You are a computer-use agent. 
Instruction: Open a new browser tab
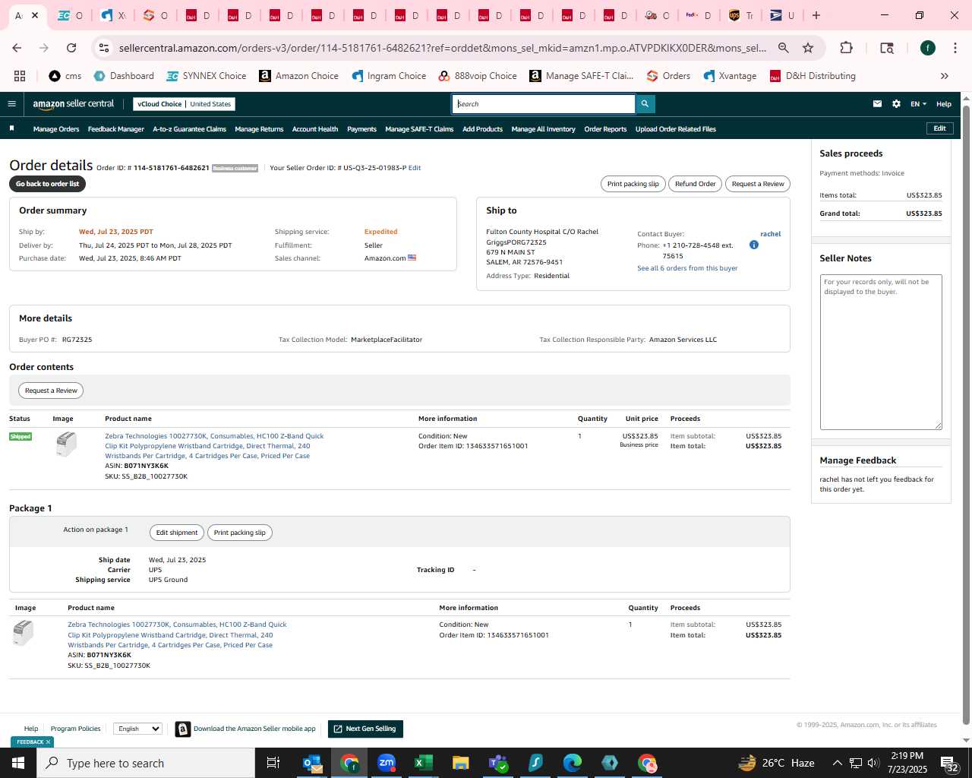point(816,15)
